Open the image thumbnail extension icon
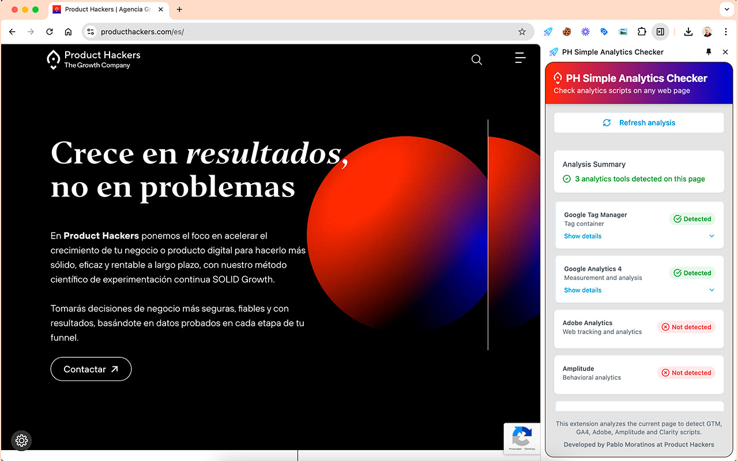 pyautogui.click(x=623, y=32)
